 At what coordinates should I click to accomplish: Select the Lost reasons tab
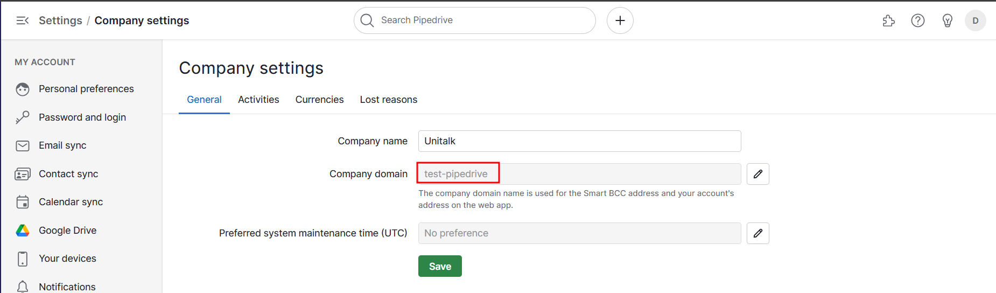pos(388,100)
